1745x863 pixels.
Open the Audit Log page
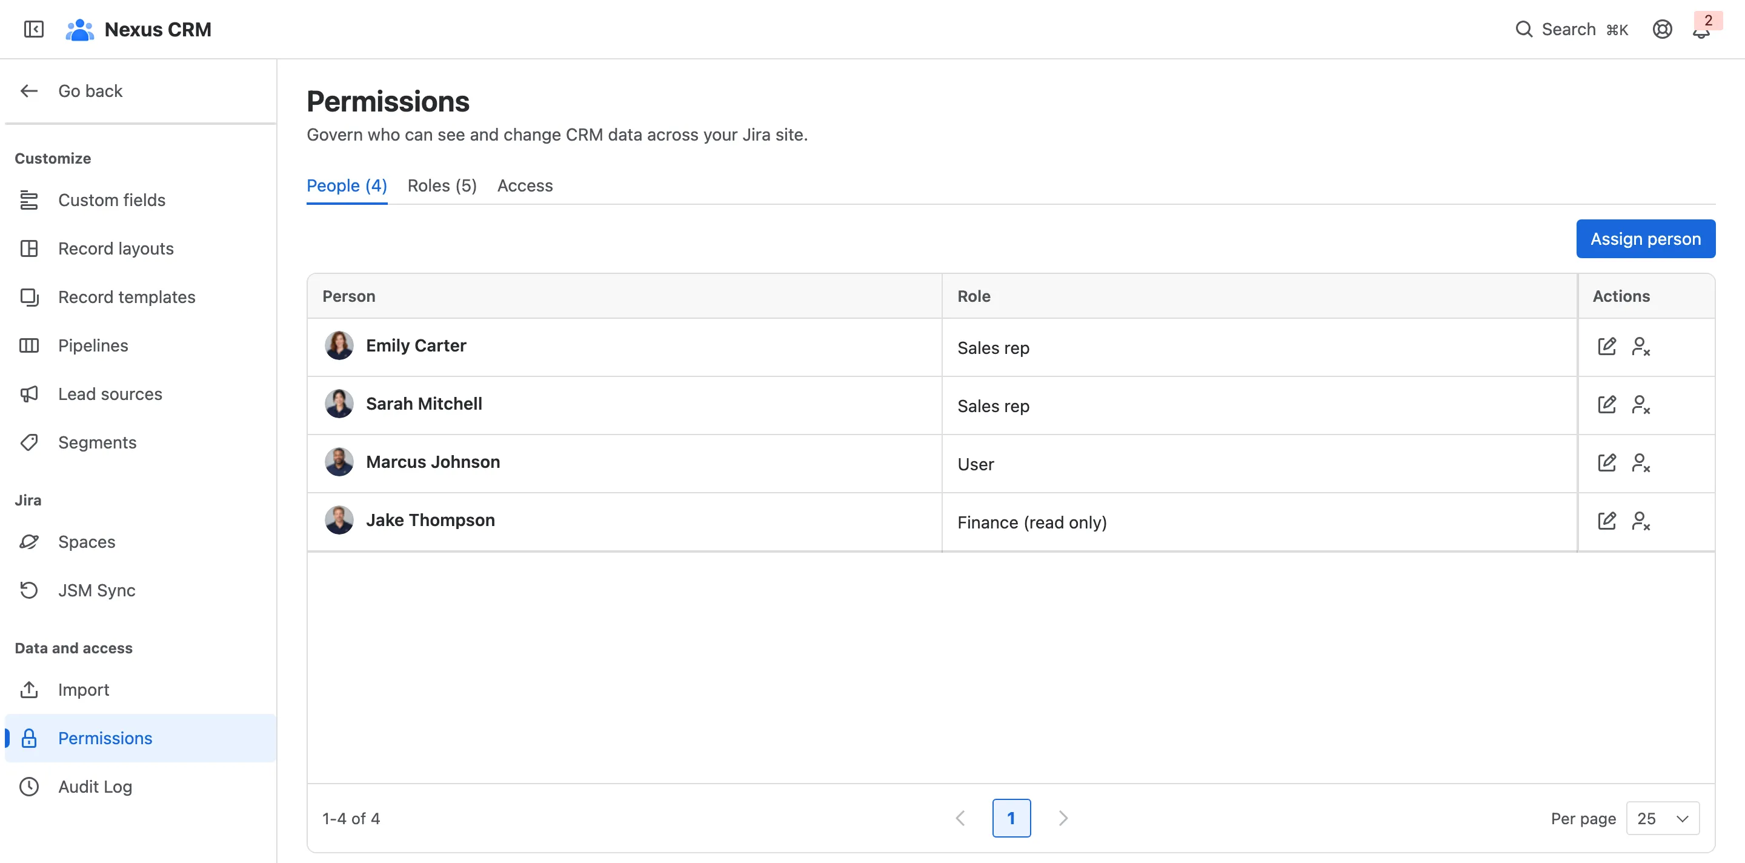click(x=140, y=787)
